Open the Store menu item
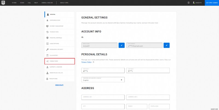The image size is (219, 110). (14, 3)
